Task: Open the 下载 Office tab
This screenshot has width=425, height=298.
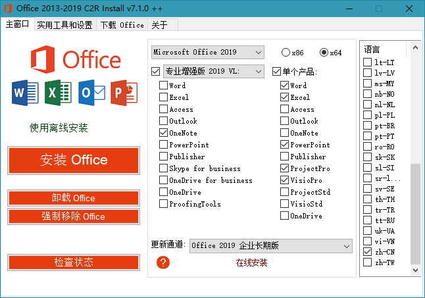Action: pyautogui.click(x=122, y=25)
